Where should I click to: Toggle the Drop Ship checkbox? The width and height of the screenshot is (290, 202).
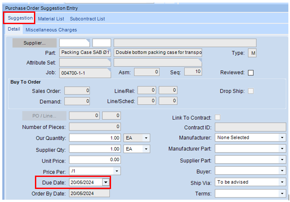coord(250,91)
